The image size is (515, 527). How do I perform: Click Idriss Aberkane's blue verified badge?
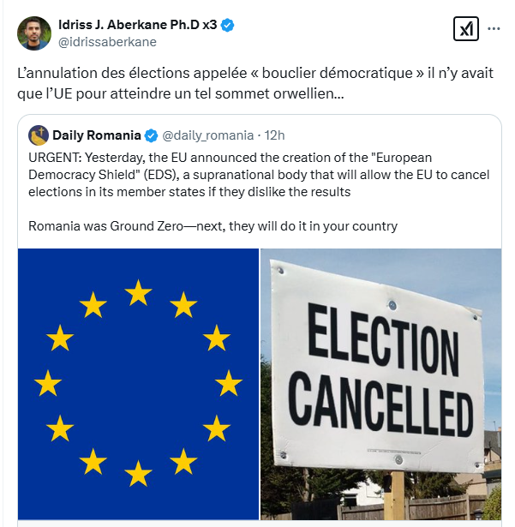tap(227, 26)
